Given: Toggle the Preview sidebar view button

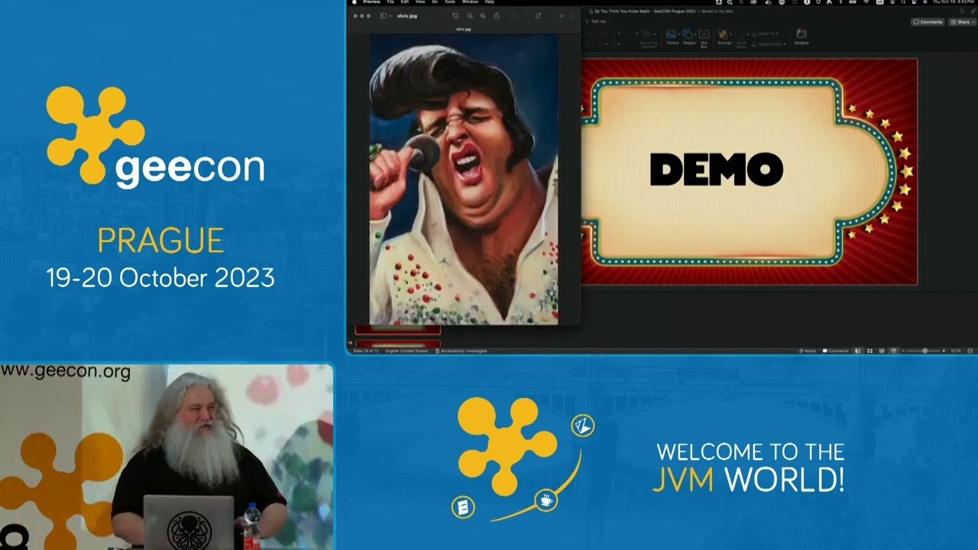Looking at the screenshot, I should [384, 15].
